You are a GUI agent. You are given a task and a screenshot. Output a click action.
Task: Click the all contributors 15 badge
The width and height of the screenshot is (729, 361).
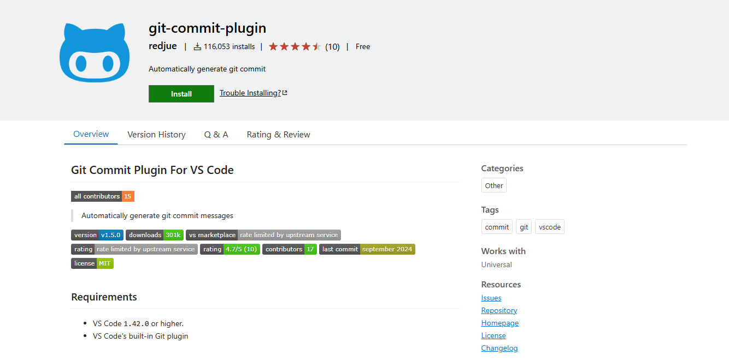coord(103,196)
